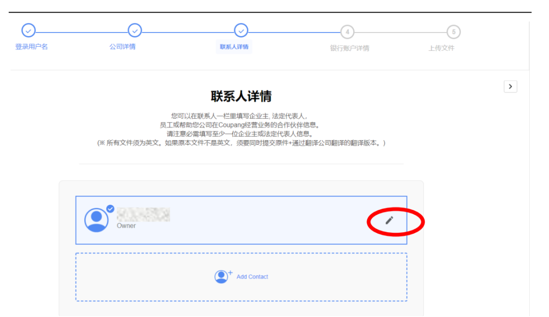Click the Owner role label text
This screenshot has width=549, height=317.
[126, 226]
